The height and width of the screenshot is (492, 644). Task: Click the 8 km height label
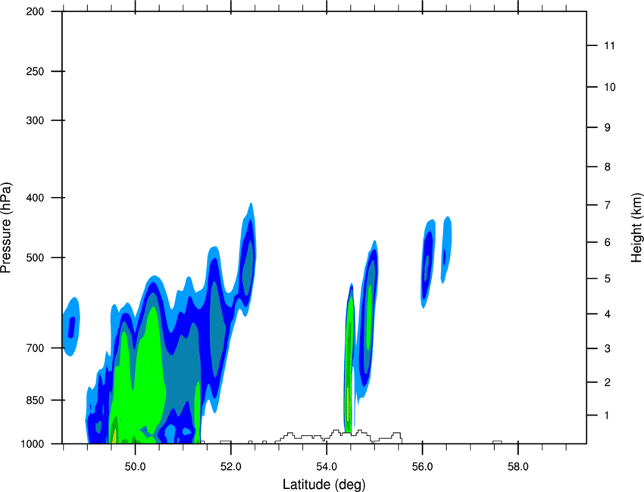(608, 167)
